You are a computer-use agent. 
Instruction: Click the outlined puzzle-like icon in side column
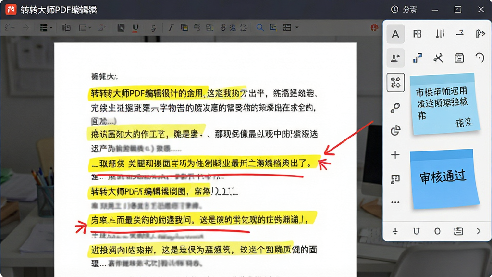pyautogui.click(x=395, y=83)
